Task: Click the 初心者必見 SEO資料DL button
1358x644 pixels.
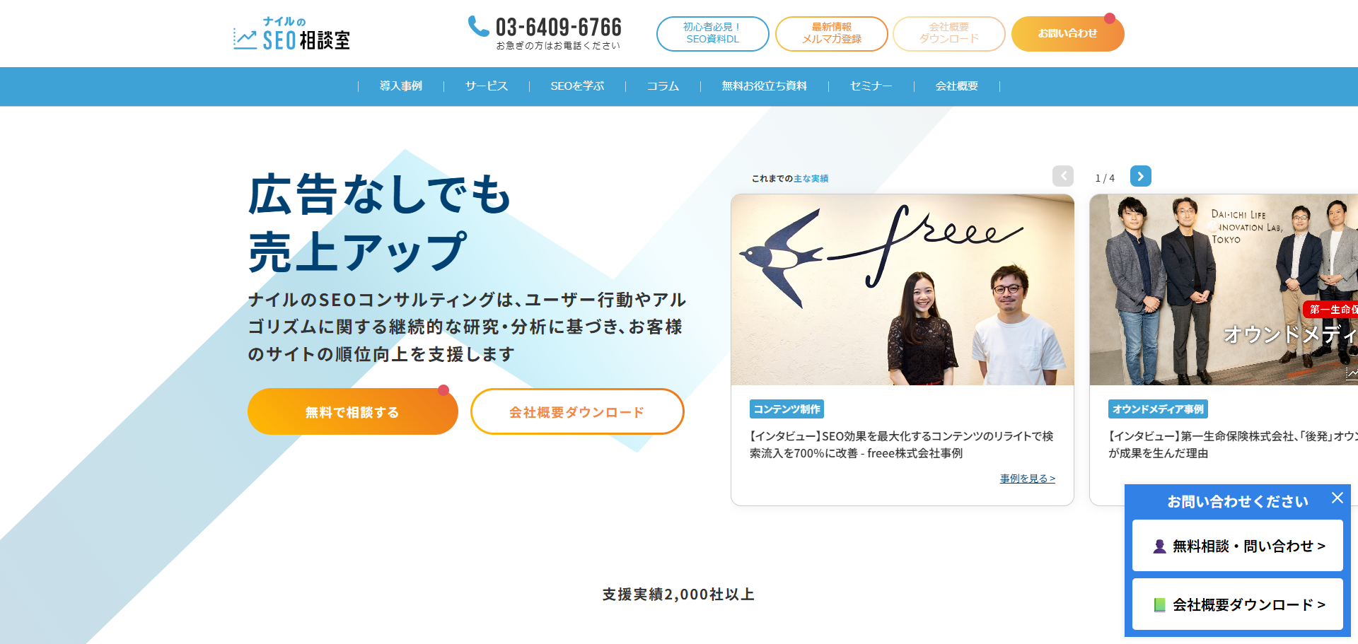Action: pyautogui.click(x=712, y=33)
